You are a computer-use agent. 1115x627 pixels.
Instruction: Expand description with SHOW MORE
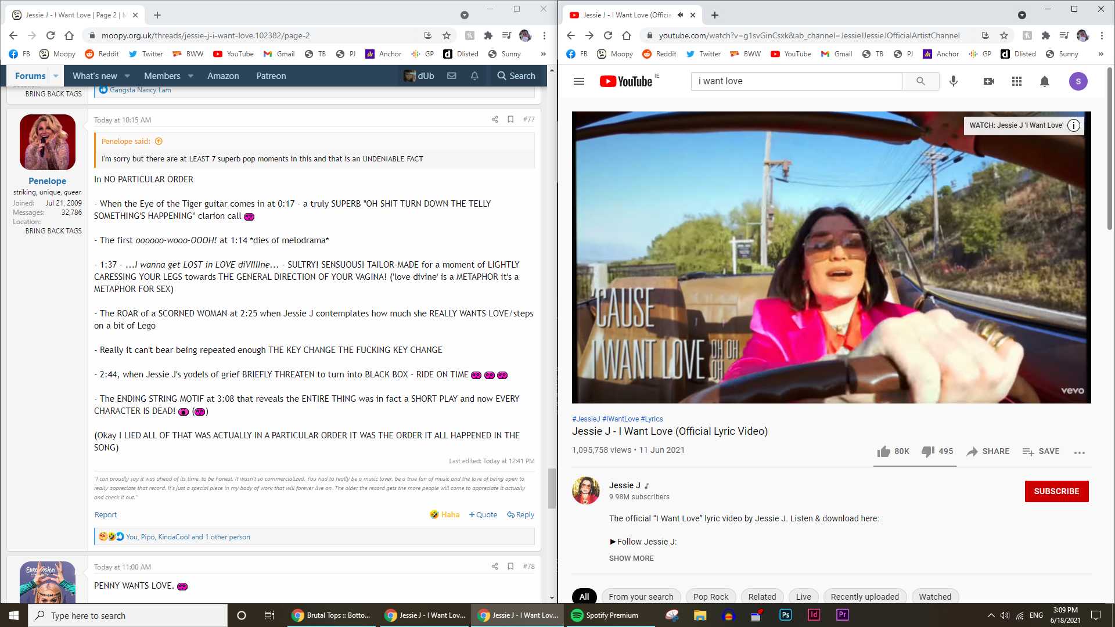[631, 558]
